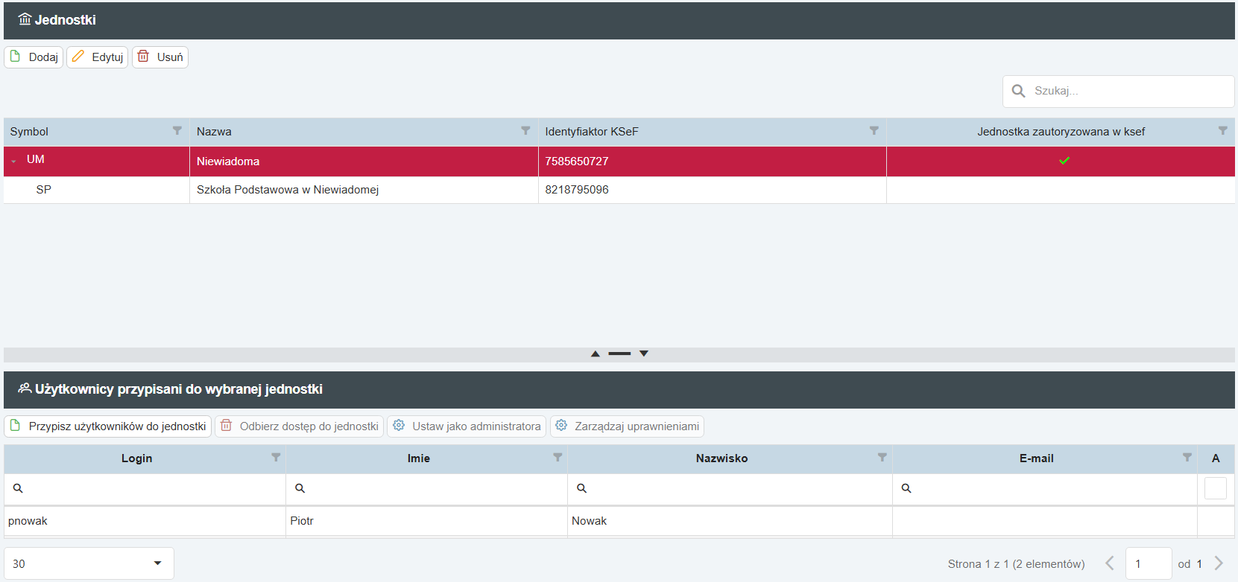Click the filter icon in Symbol column
Viewport: 1238px width, 582px height.
point(177,131)
